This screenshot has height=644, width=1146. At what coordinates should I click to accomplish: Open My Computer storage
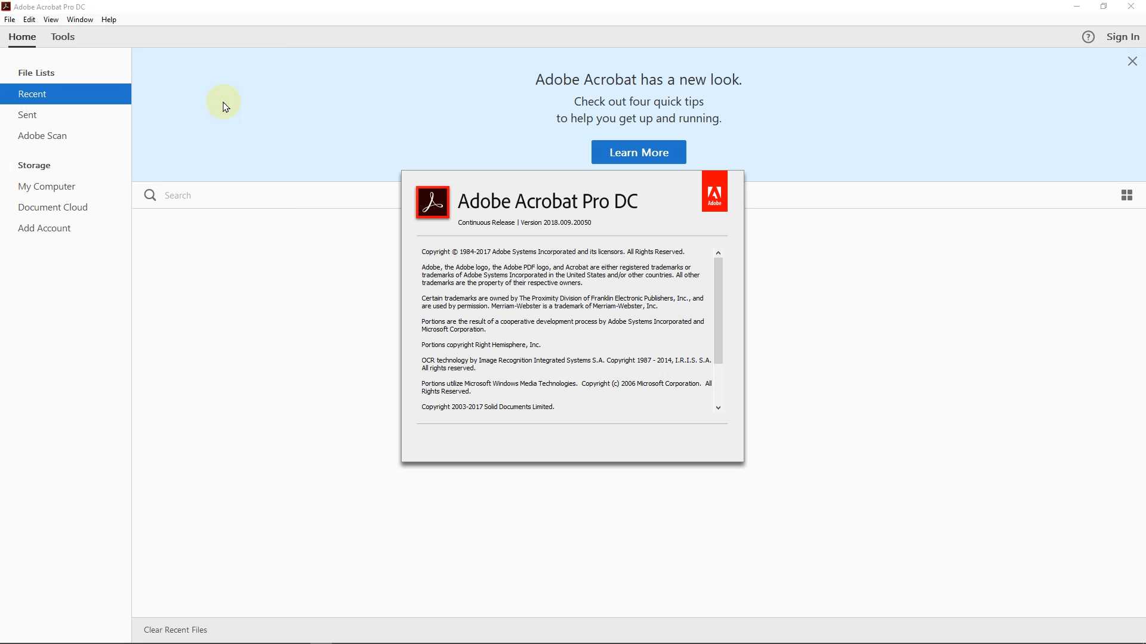pyautogui.click(x=47, y=187)
